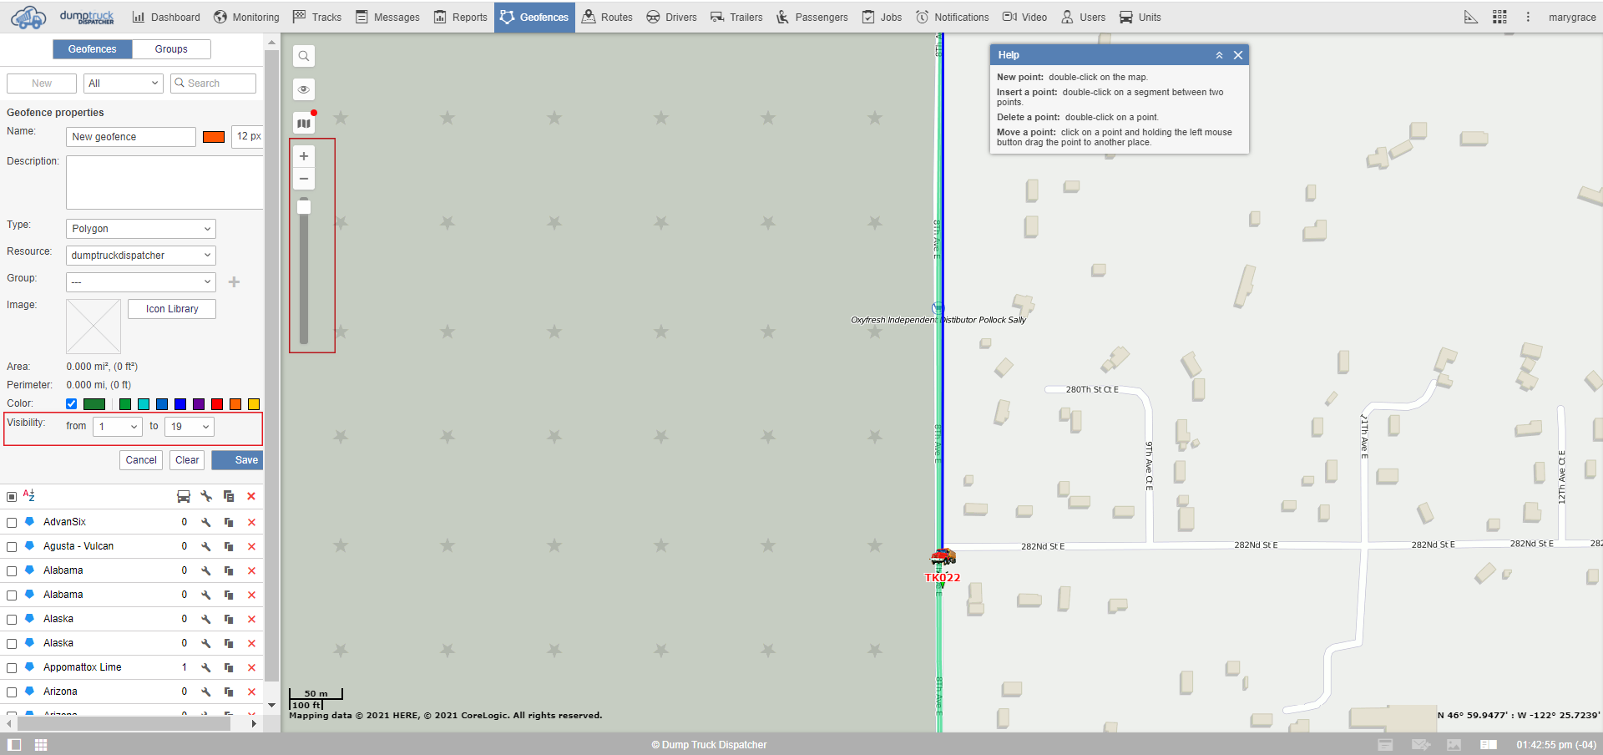
Task: Click the sort A-Z icon
Action: pyautogui.click(x=29, y=496)
